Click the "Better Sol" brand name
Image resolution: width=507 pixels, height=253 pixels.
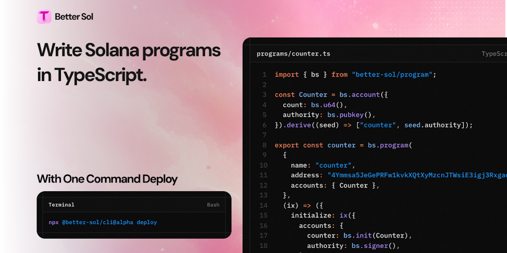74,16
